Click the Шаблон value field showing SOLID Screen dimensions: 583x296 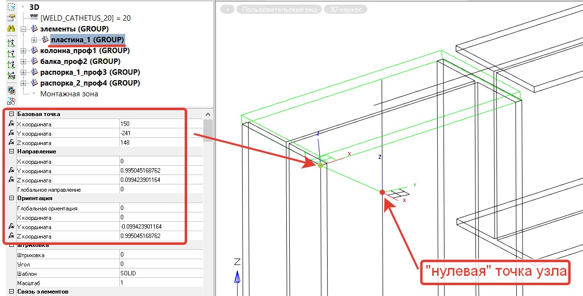[x=160, y=273]
